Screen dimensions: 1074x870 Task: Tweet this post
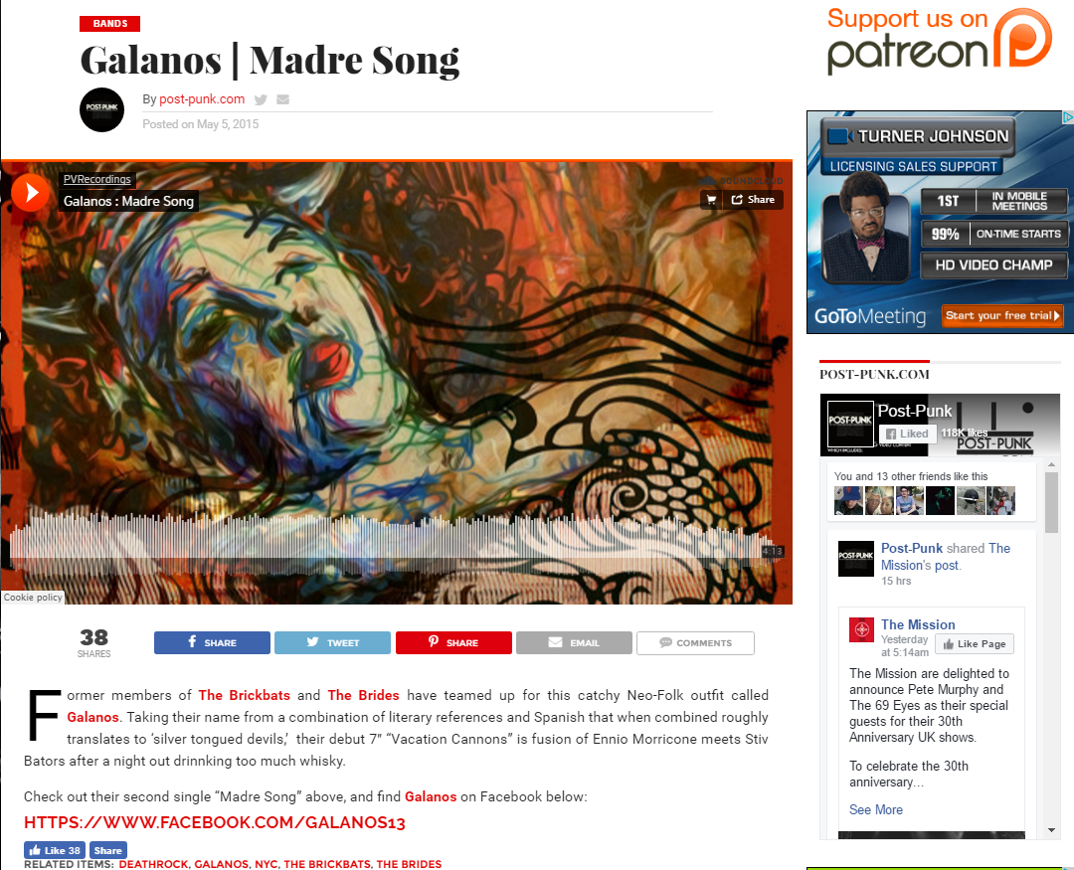pyautogui.click(x=333, y=642)
